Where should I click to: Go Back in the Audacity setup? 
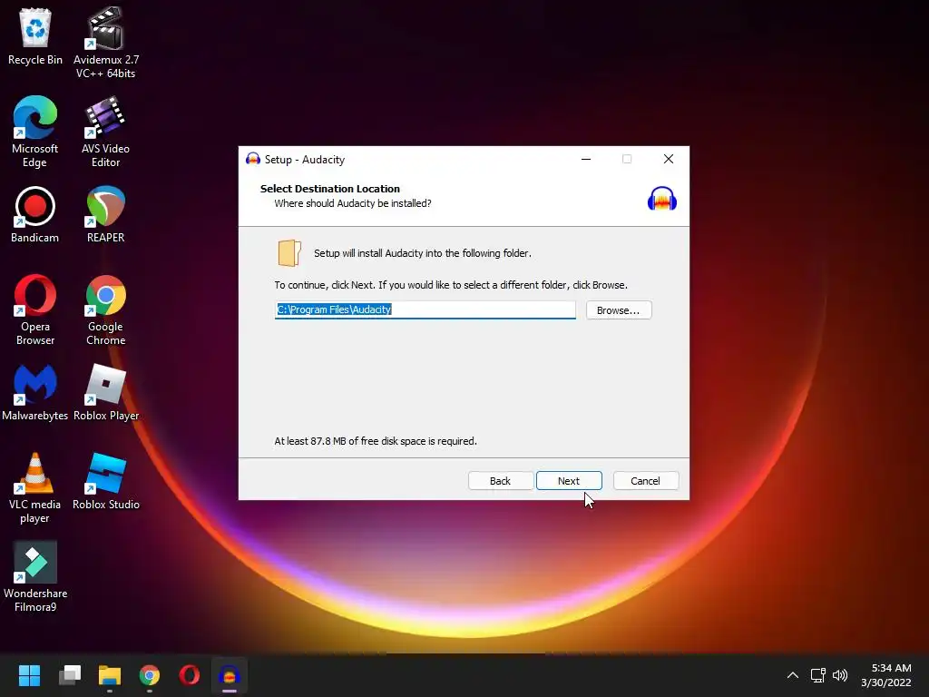click(500, 481)
